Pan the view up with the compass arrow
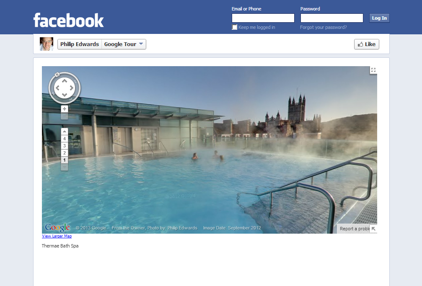 (x=64, y=81)
